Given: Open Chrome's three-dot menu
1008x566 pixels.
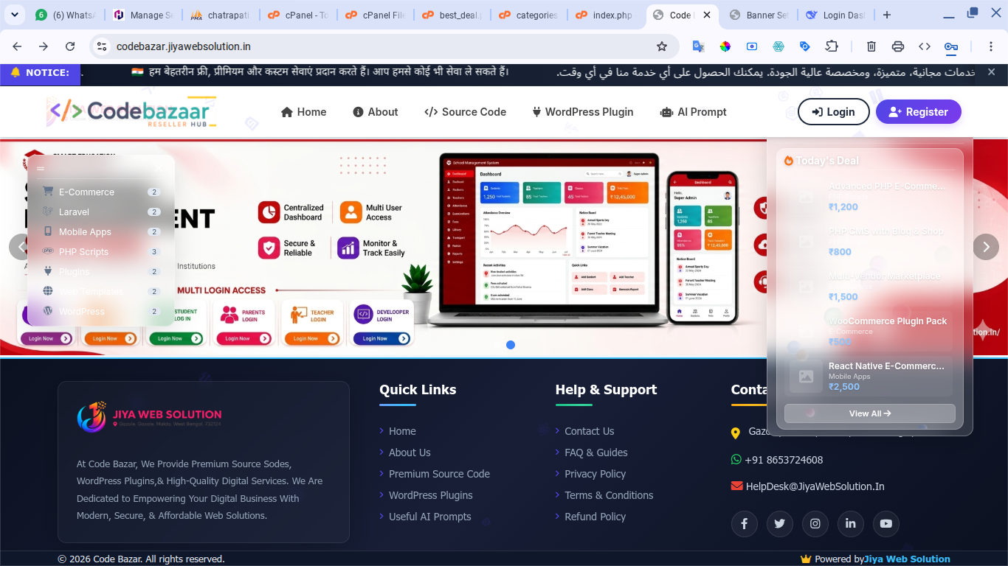Looking at the screenshot, I should (991, 46).
